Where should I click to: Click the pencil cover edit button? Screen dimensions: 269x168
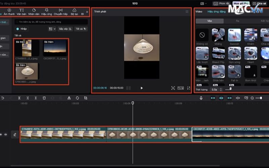(15, 135)
